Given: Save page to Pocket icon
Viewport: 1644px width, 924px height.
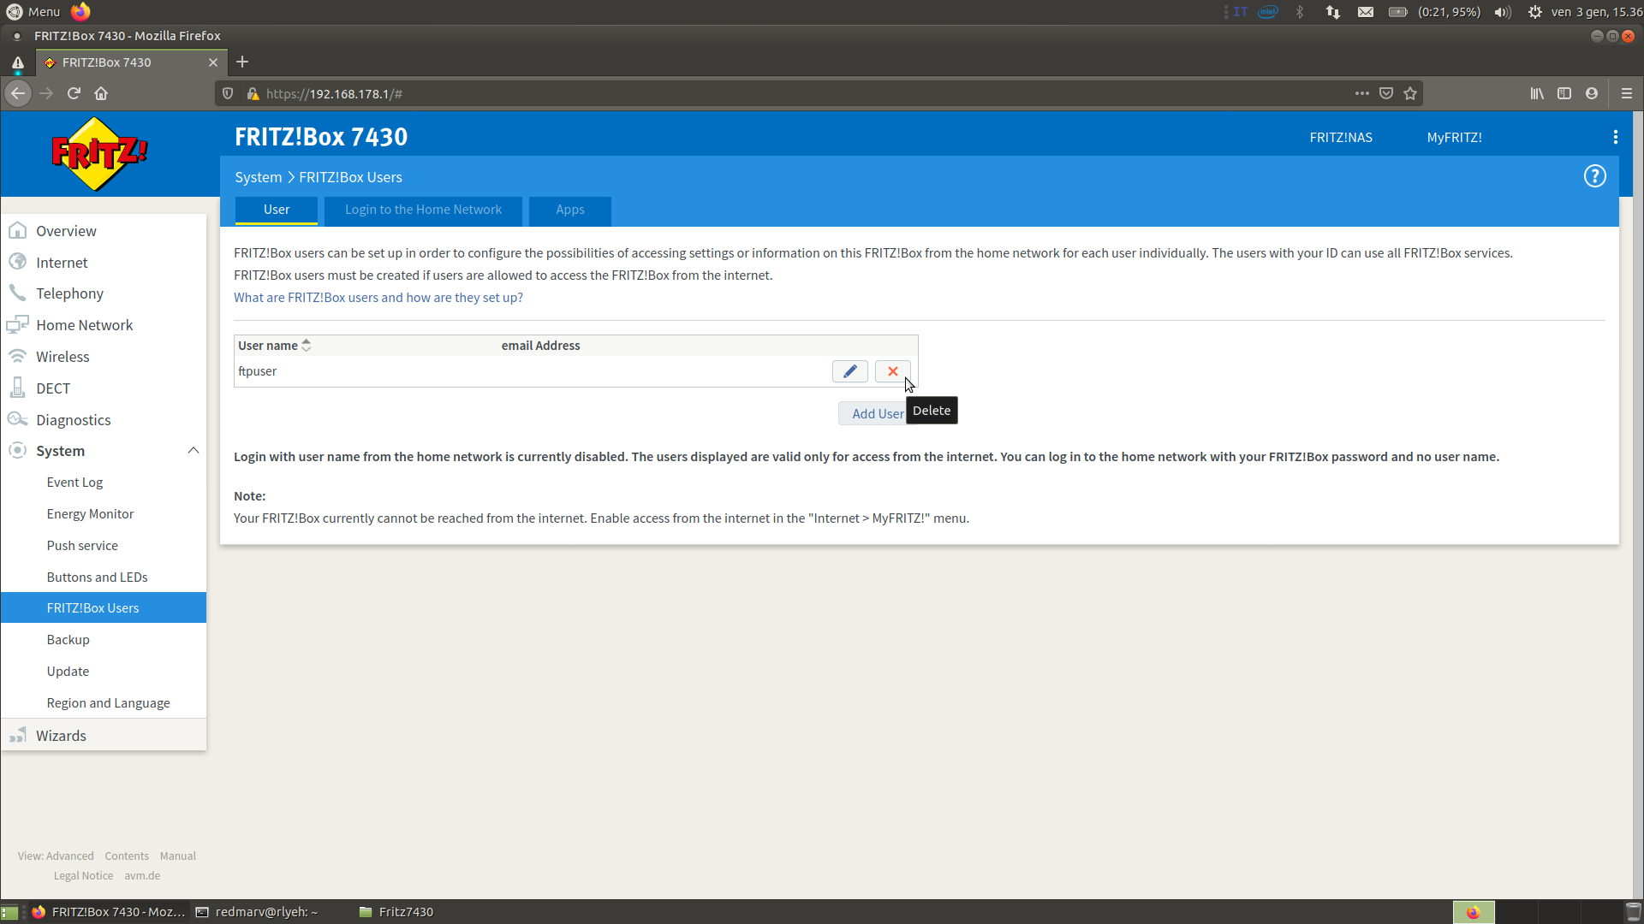Looking at the screenshot, I should pos(1386,93).
